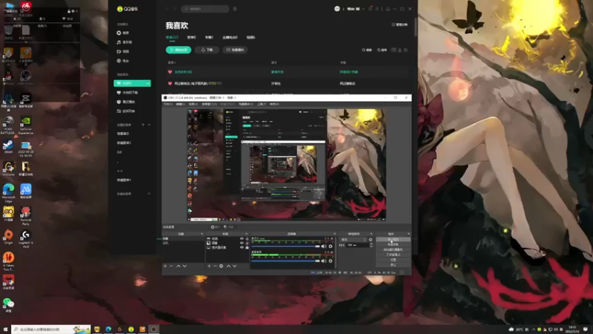Open settings gear for desktop audio channel
The image size is (593, 334).
point(331,261)
